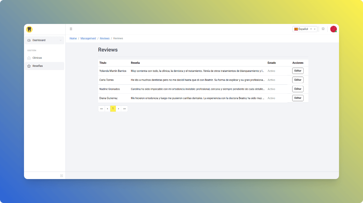The width and height of the screenshot is (363, 203).
Task: Expand the Dashboard menu chevron
Action: pyautogui.click(x=60, y=40)
